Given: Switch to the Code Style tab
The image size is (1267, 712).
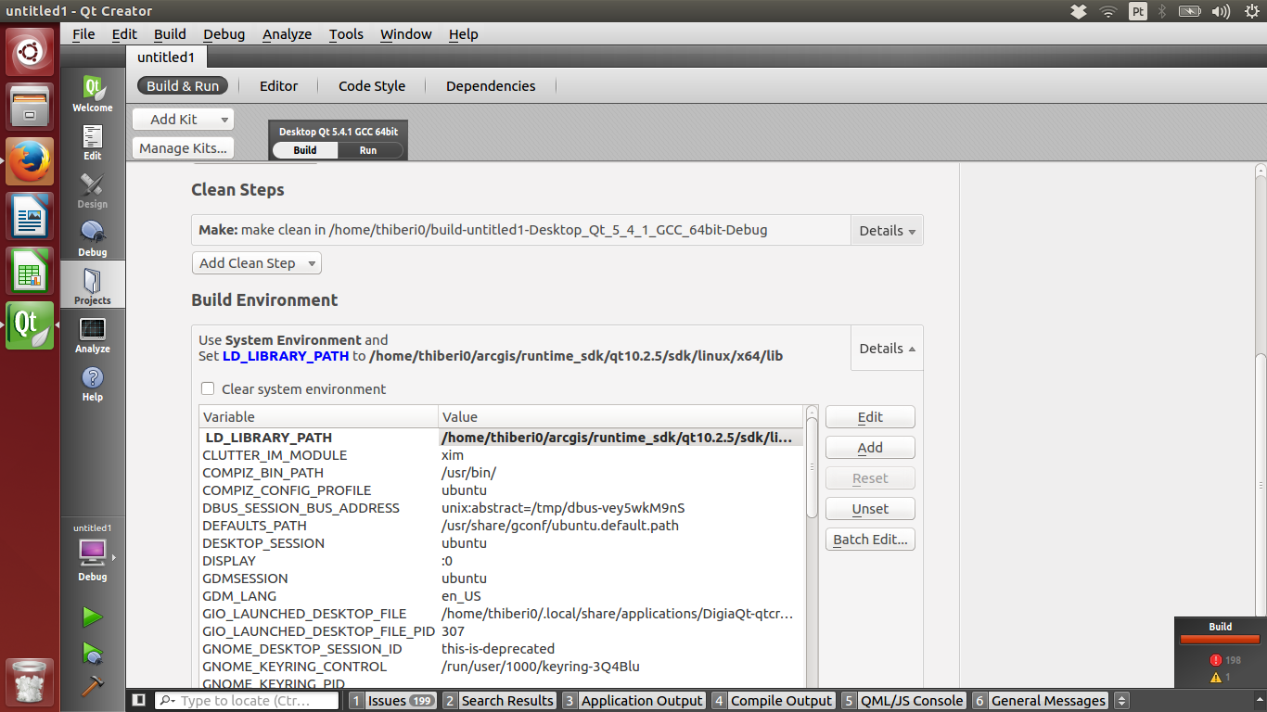Looking at the screenshot, I should (372, 85).
